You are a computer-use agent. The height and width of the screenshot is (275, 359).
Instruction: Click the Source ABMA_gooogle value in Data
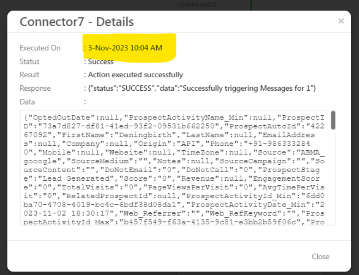[309, 152]
